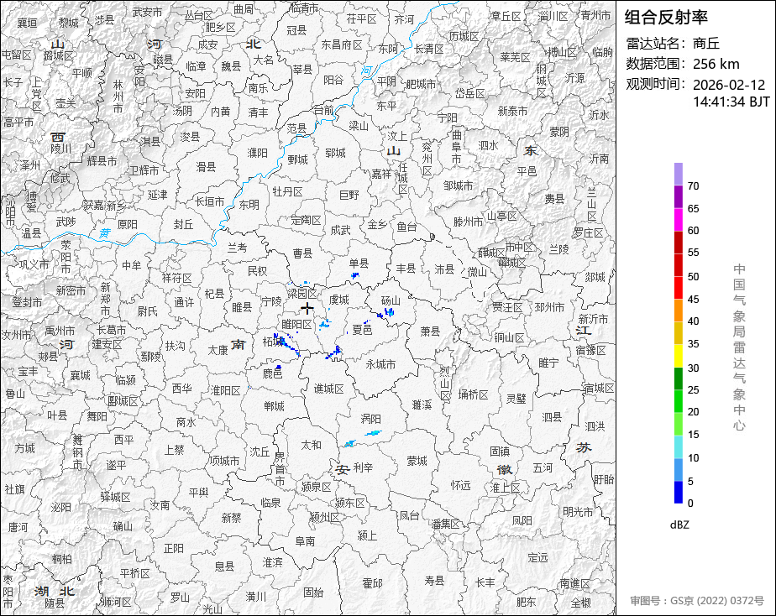Pick the magenta legend segment between 60 and 65
This screenshot has height=616, width=776.
678,220
